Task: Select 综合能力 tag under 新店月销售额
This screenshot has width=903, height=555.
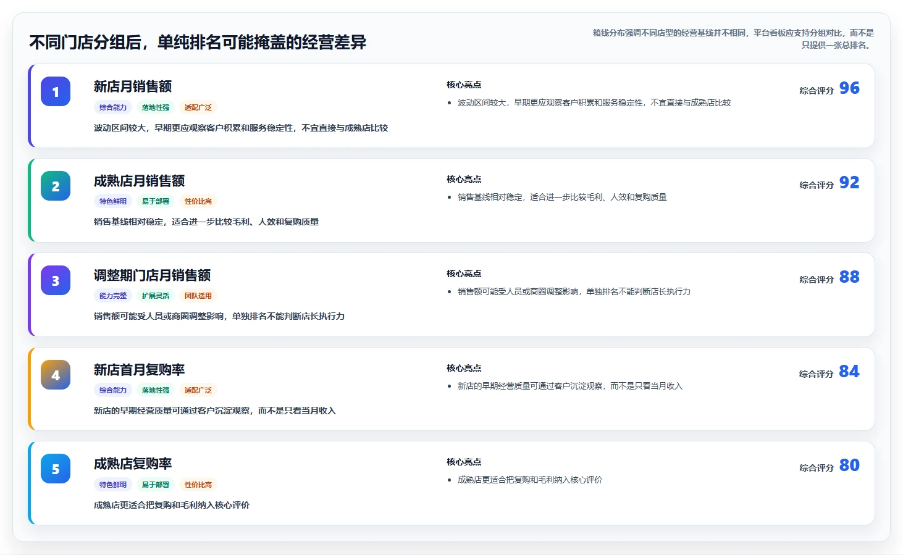Action: point(113,107)
